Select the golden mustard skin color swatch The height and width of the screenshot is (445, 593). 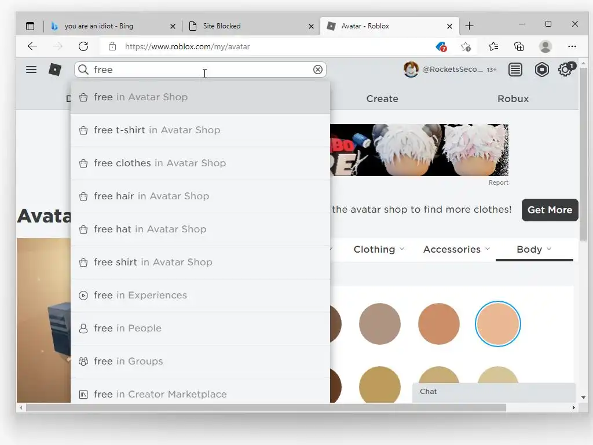(x=379, y=384)
